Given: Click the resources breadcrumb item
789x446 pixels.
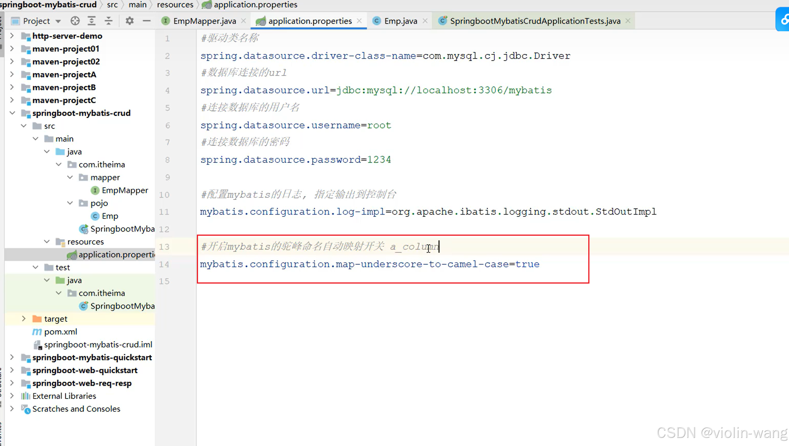Looking at the screenshot, I should click(175, 5).
